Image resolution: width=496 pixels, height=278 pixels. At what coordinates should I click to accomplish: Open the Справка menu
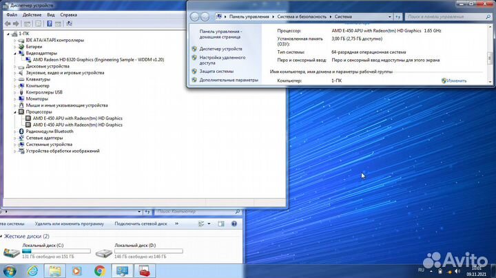point(68,14)
